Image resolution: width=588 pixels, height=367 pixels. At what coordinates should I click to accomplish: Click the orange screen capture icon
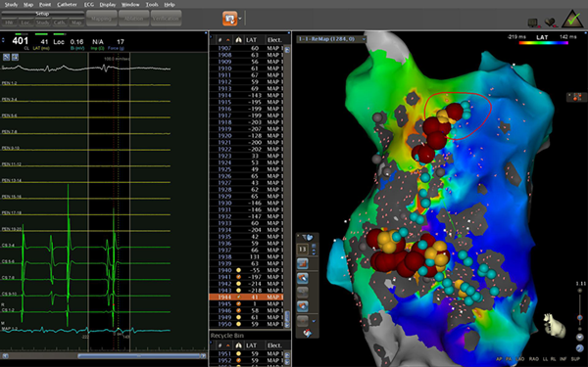229,19
